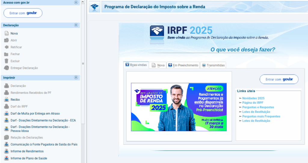The height and width of the screenshot is (163, 308).
Task: Collapse the Imprimir panel
Action: pyautogui.click(x=76, y=77)
